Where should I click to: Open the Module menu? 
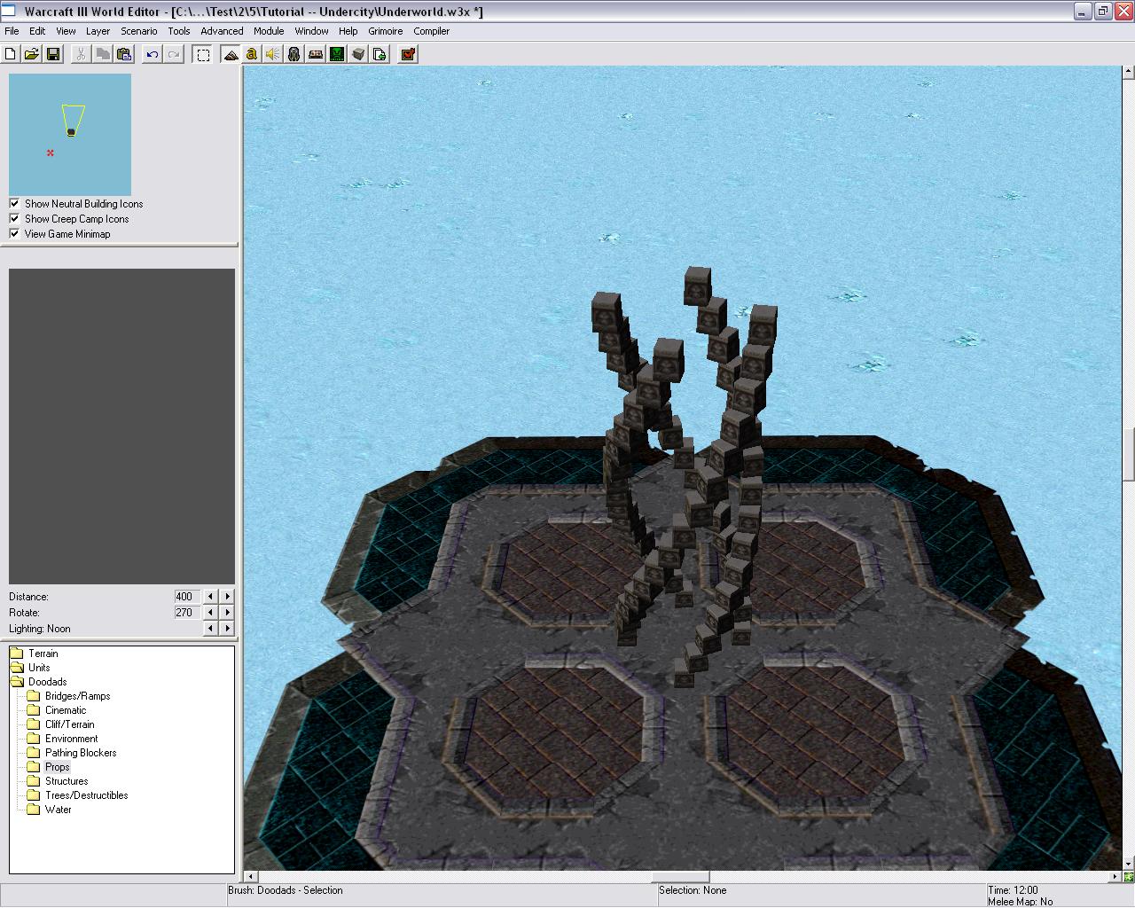pos(269,31)
